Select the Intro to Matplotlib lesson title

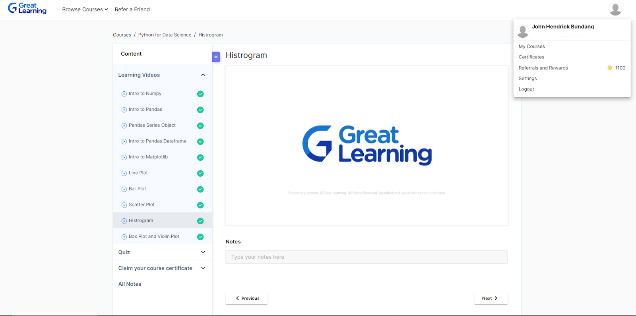148,157
